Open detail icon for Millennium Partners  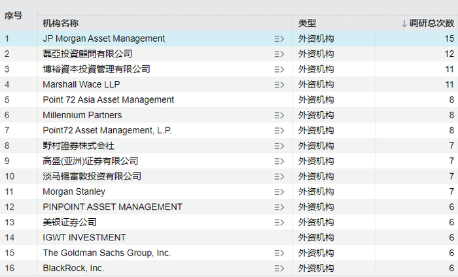point(279,115)
